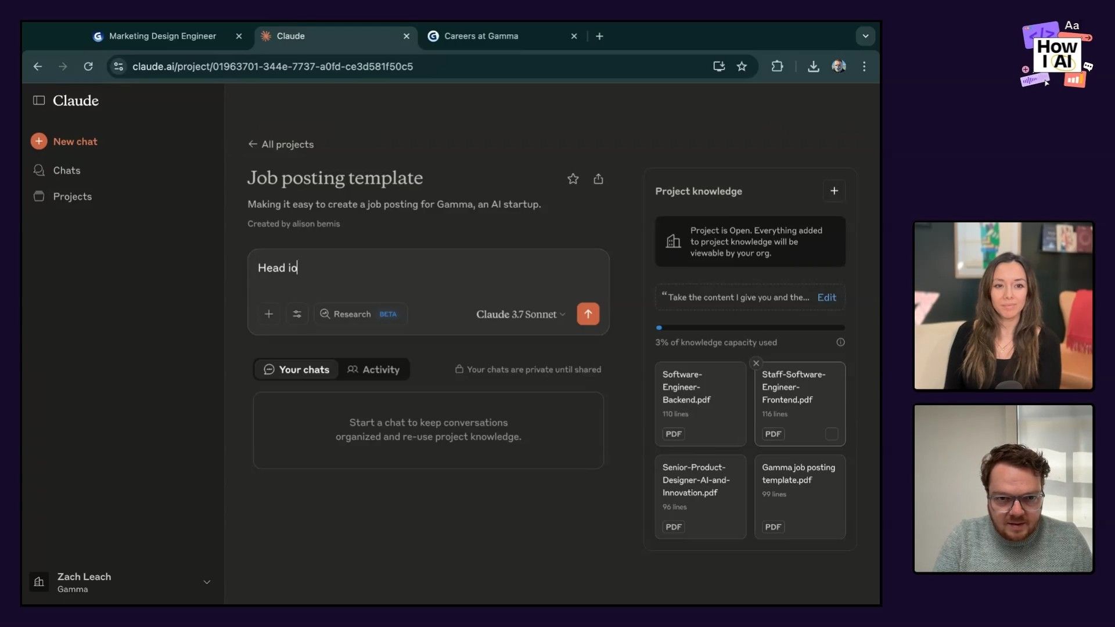Open Gamma job posting template.pdf card
This screenshot has height=627, width=1115.
800,497
